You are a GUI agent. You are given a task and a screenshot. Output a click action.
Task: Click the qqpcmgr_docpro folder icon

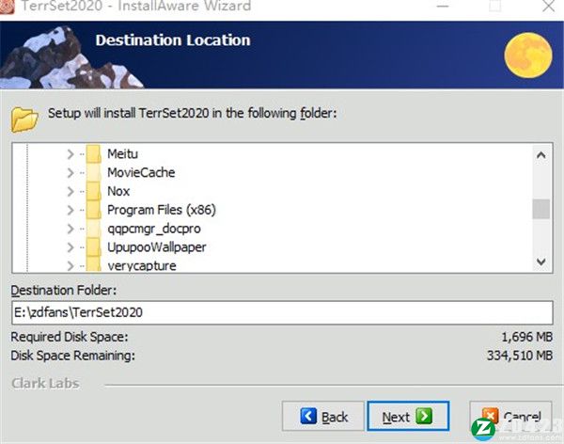94,229
